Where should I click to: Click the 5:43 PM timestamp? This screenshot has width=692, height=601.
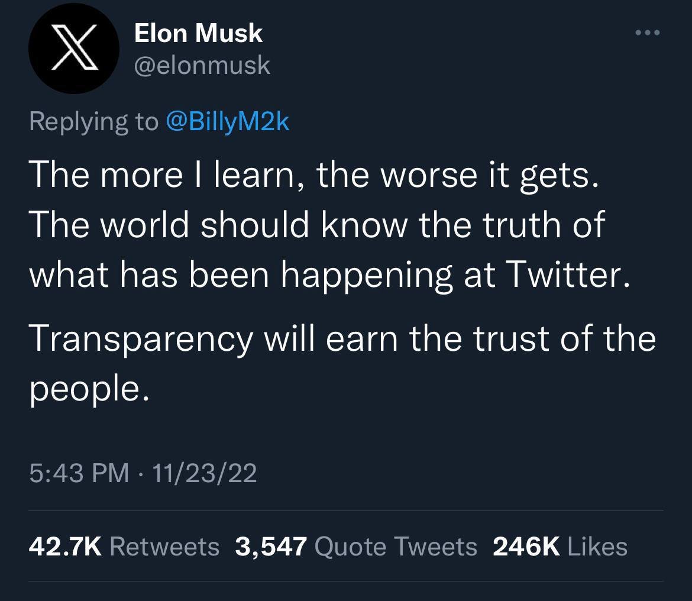point(78,473)
